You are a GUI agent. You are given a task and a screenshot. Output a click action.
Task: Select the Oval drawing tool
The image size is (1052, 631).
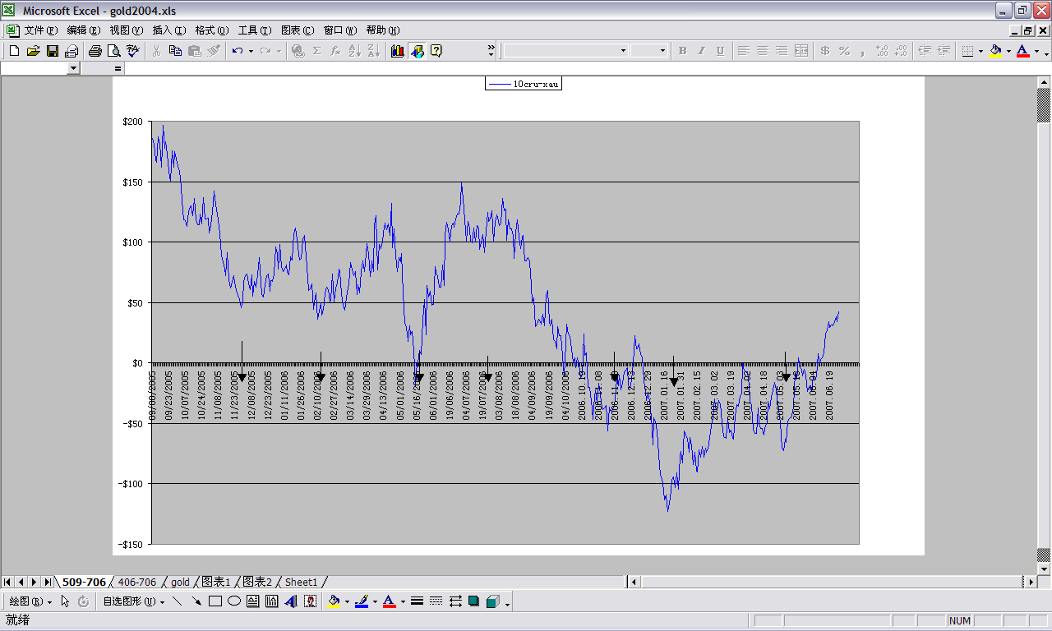coord(234,601)
